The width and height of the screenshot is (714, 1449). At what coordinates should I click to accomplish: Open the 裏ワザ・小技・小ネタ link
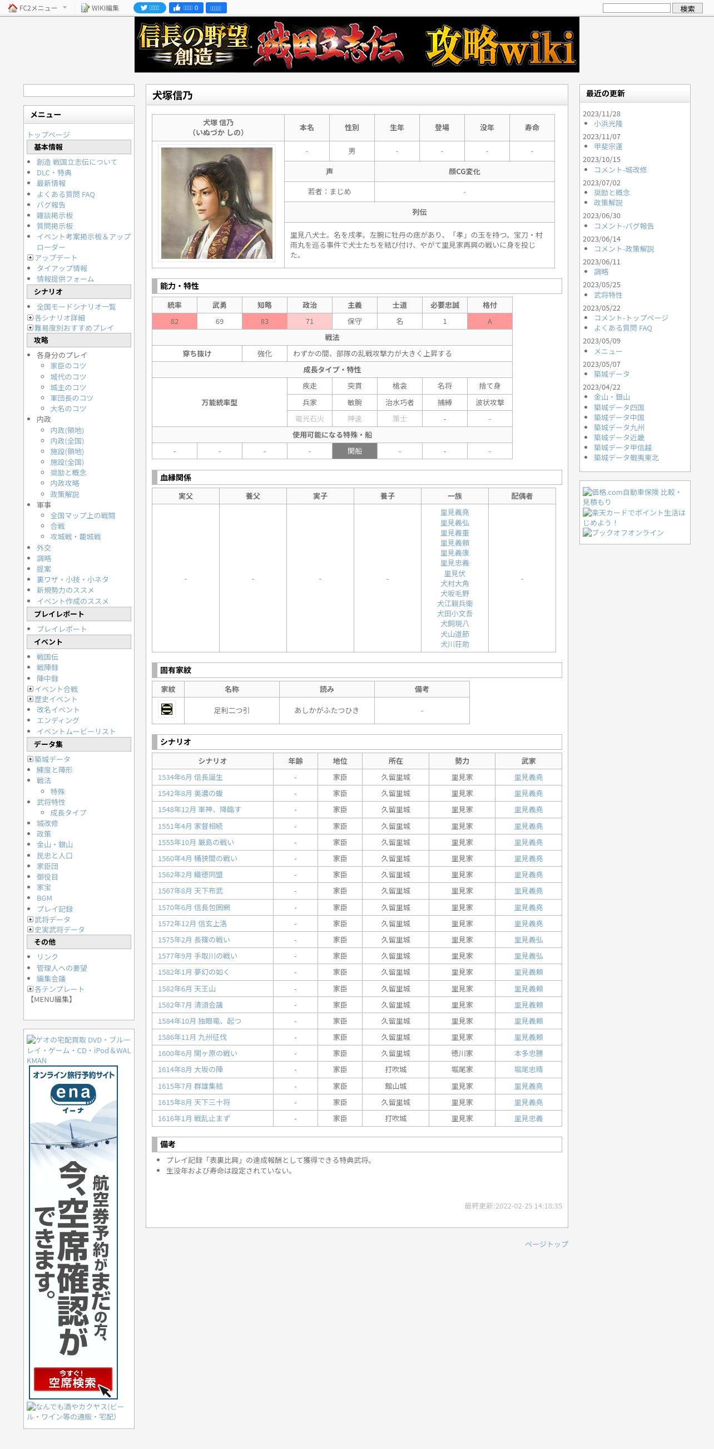(x=72, y=579)
